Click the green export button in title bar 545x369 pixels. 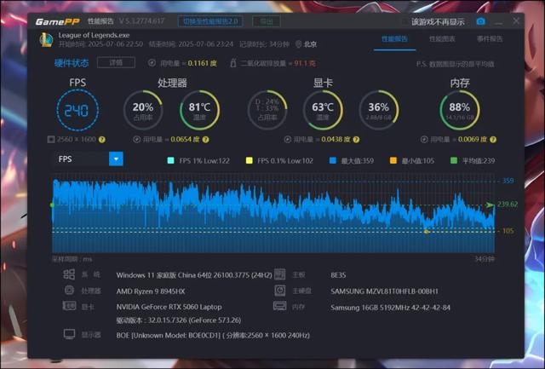(x=267, y=21)
